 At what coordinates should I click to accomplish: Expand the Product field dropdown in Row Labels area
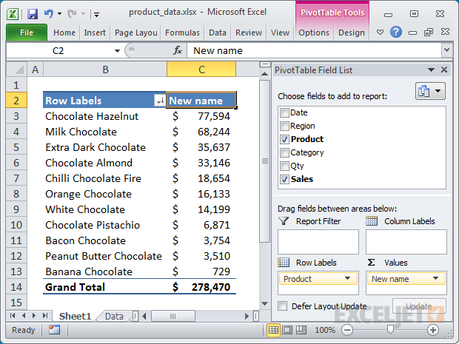coord(346,279)
